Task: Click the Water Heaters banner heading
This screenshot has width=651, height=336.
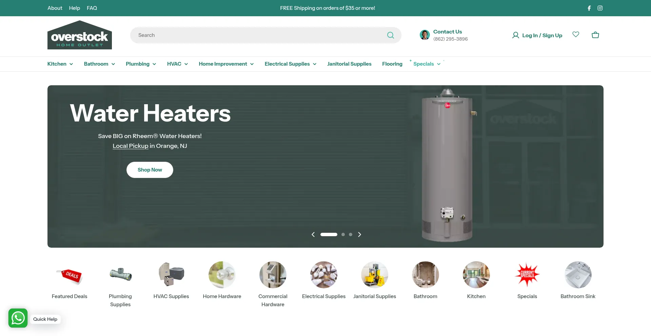Action: coord(150,113)
